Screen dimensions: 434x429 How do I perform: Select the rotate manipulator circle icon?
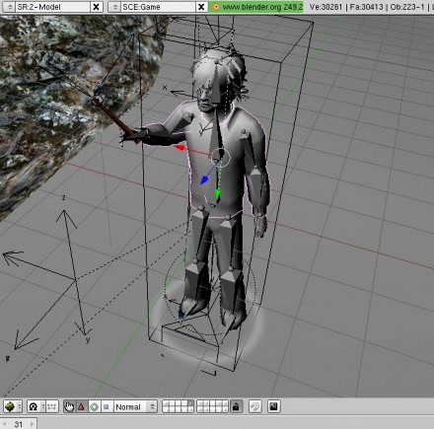pos(94,407)
